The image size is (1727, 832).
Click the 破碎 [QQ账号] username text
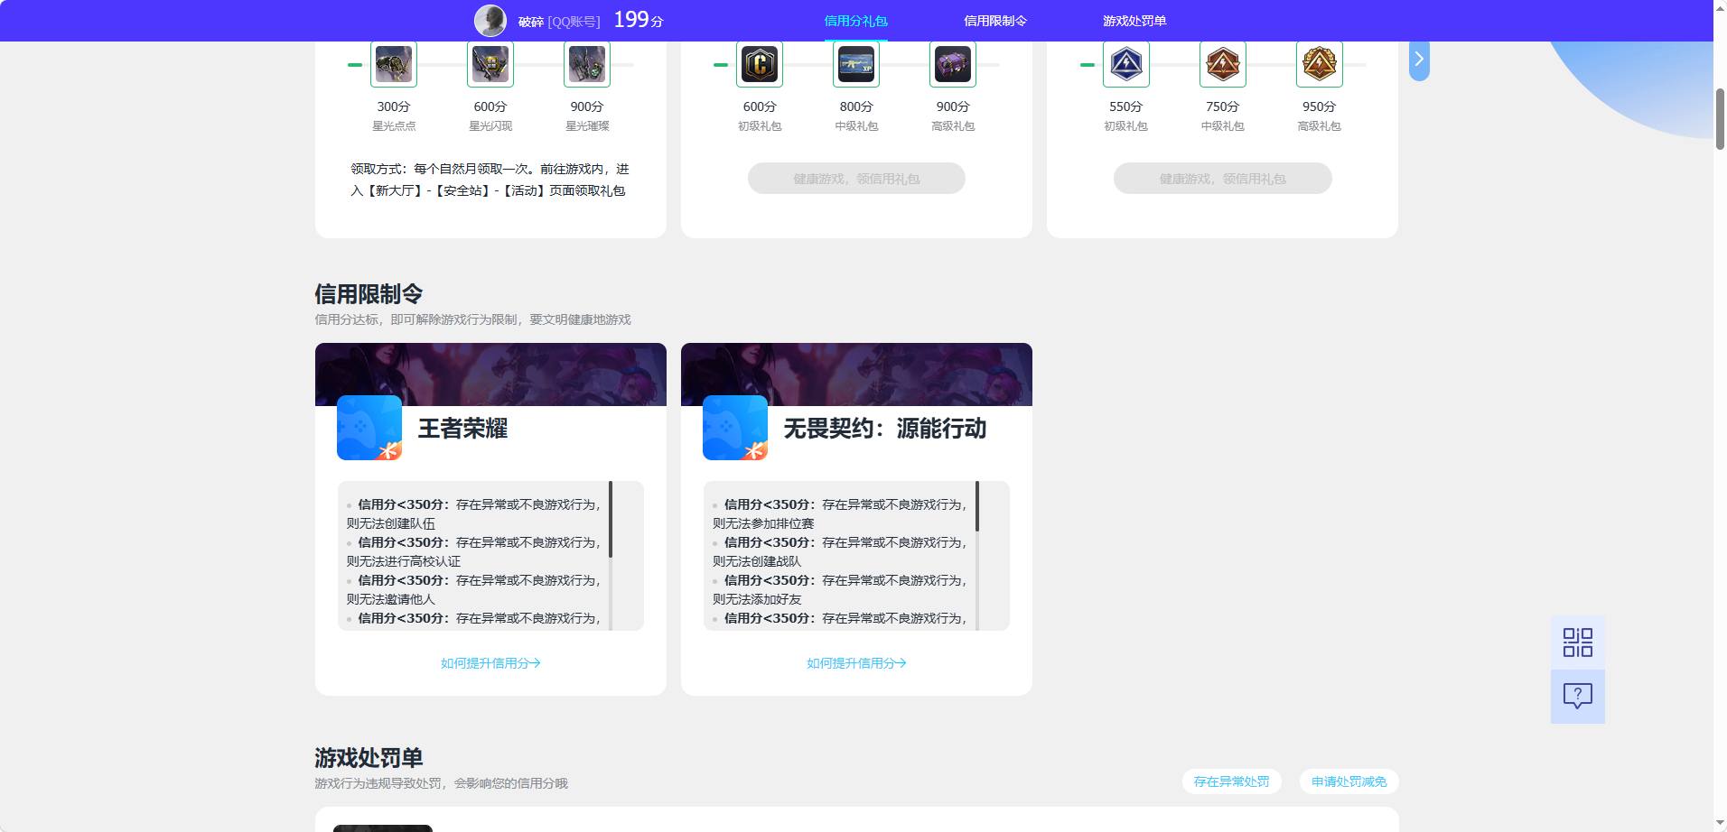tap(559, 22)
